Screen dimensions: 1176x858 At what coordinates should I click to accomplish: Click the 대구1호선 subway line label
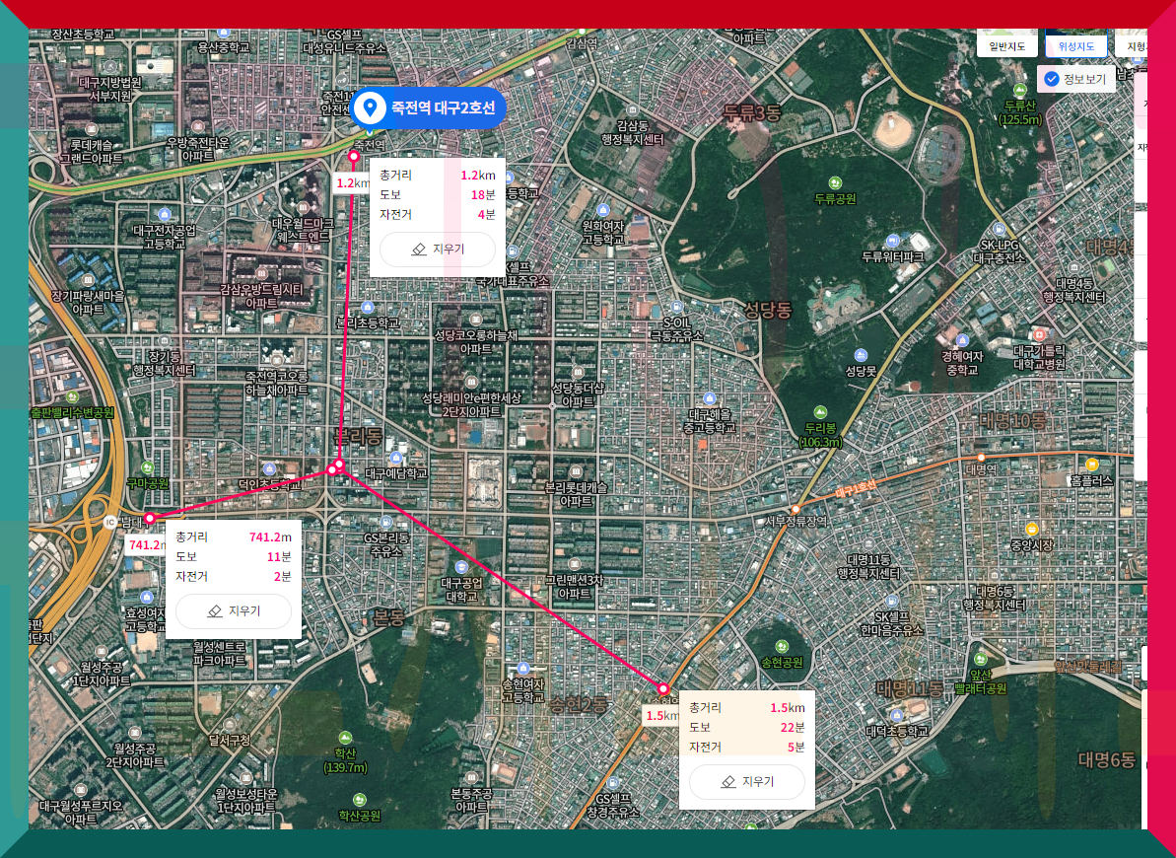tap(855, 489)
